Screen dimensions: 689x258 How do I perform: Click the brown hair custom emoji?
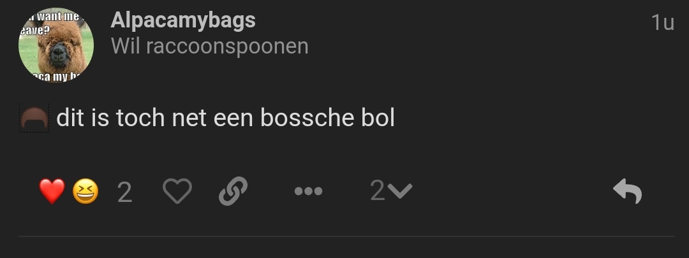[x=34, y=118]
